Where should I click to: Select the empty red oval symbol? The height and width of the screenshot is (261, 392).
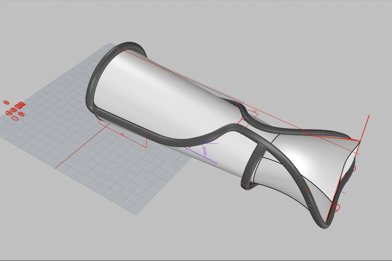pos(14,118)
